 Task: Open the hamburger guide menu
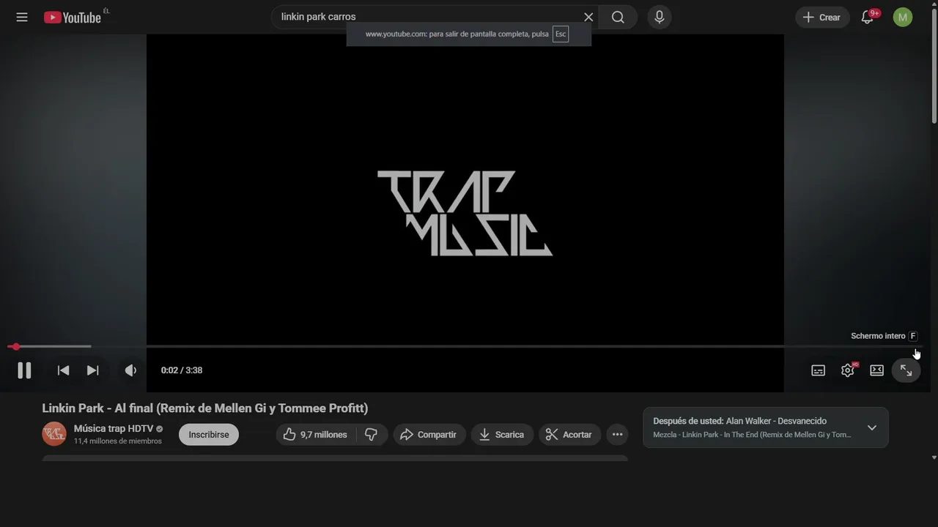tap(22, 17)
